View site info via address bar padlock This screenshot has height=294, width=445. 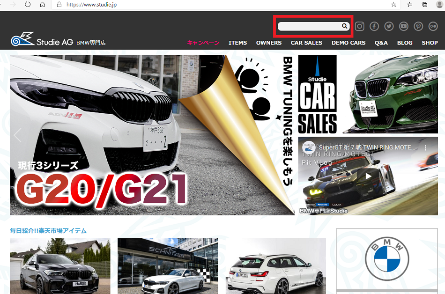(59, 5)
